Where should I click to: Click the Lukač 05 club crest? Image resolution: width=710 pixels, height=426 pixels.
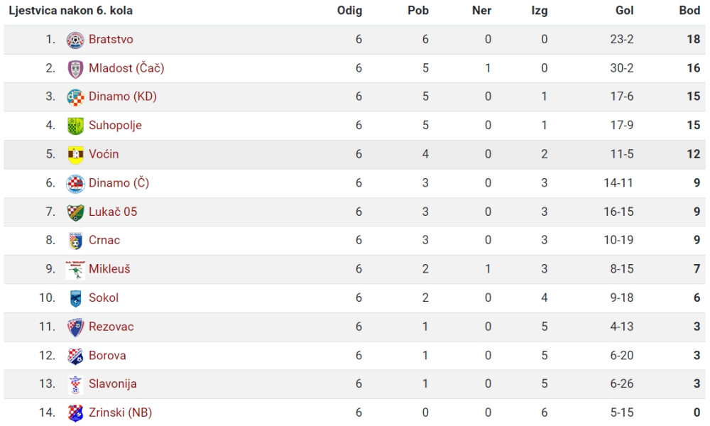point(75,212)
